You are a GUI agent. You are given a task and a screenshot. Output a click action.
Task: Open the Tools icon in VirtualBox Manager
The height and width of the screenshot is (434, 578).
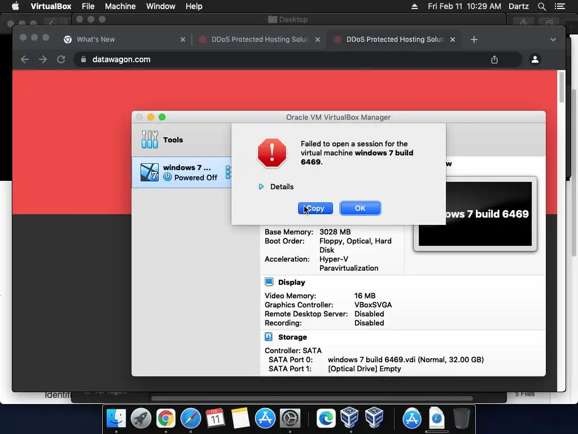tap(150, 140)
